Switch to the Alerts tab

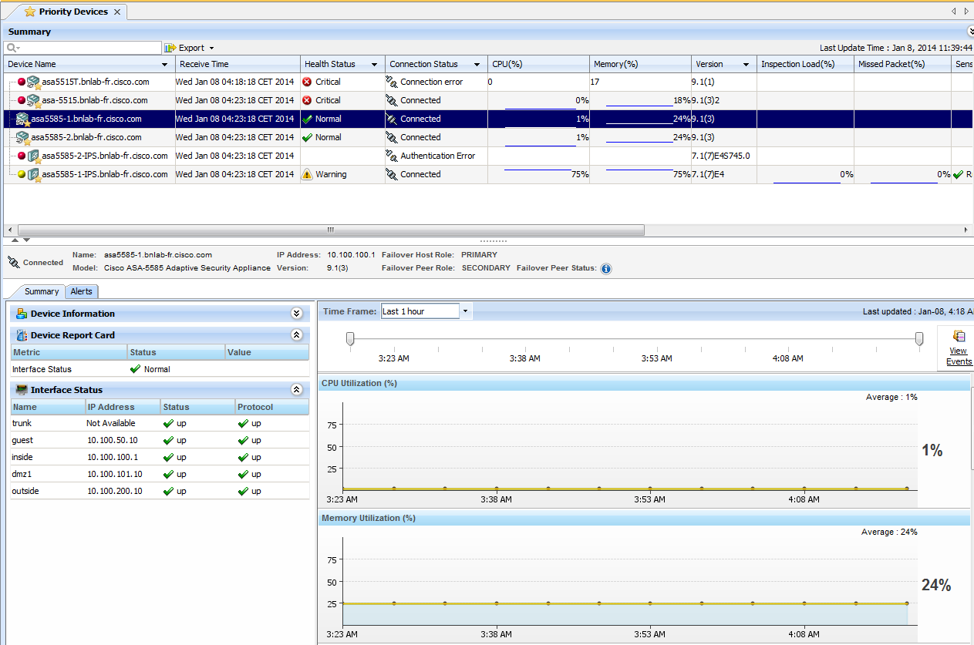[x=81, y=291]
